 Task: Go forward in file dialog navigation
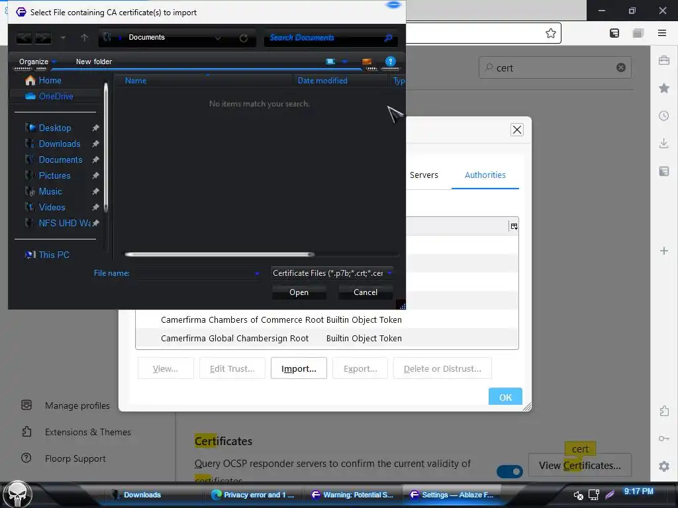coord(43,38)
